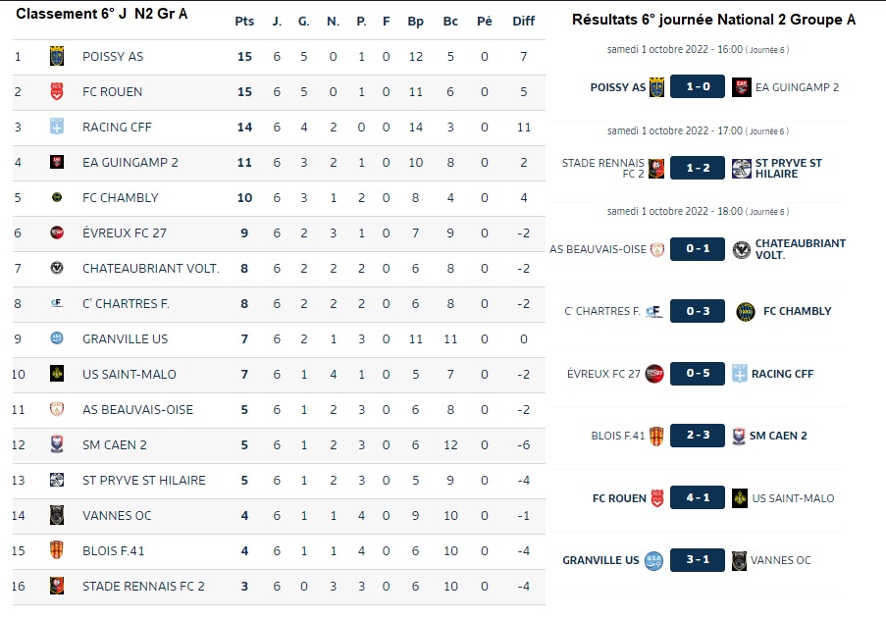Click the Stade Rennais FC 2 crest in results
The width and height of the screenshot is (886, 620).
(656, 169)
